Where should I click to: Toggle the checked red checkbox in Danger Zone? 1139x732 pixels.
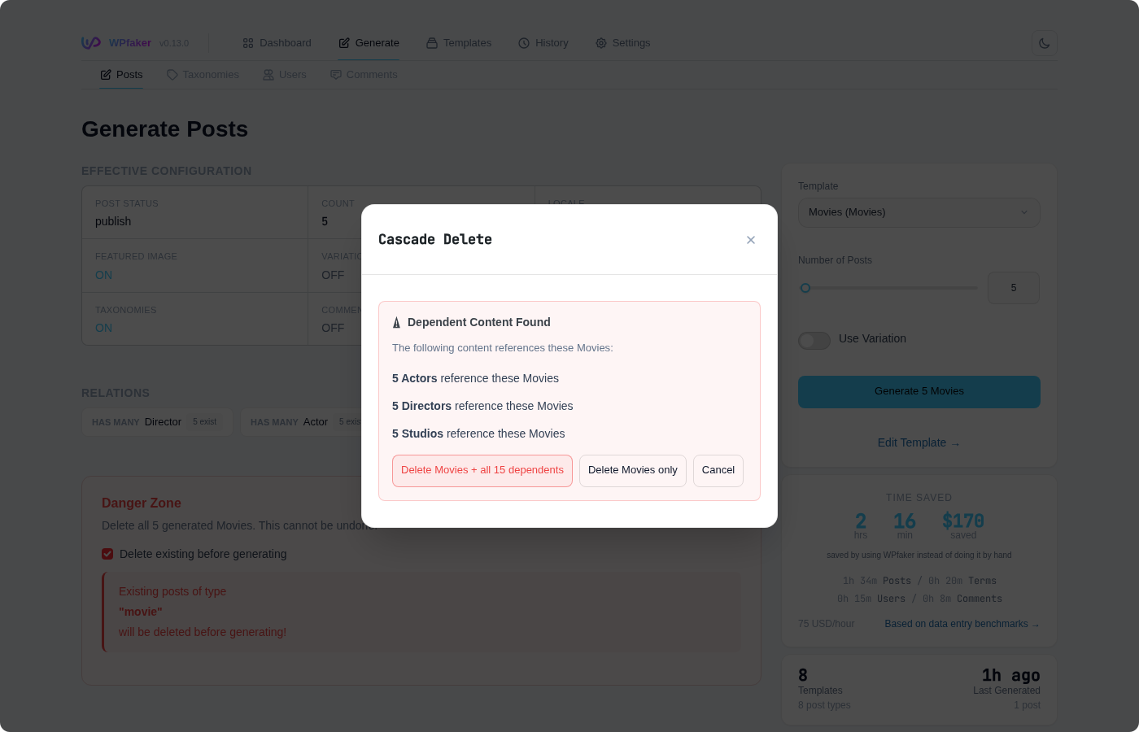point(107,554)
